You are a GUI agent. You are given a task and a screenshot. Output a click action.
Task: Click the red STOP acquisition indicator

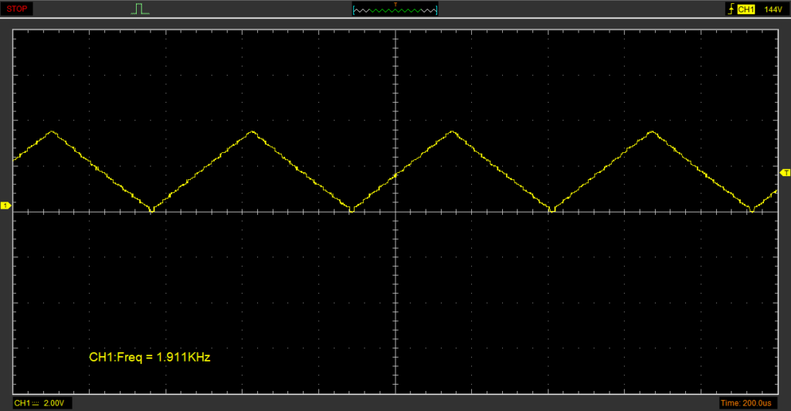tap(17, 9)
